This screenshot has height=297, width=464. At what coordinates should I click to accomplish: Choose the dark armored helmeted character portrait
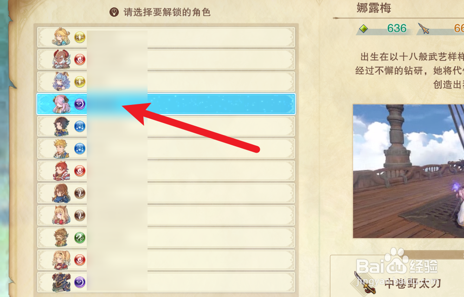coord(61,282)
